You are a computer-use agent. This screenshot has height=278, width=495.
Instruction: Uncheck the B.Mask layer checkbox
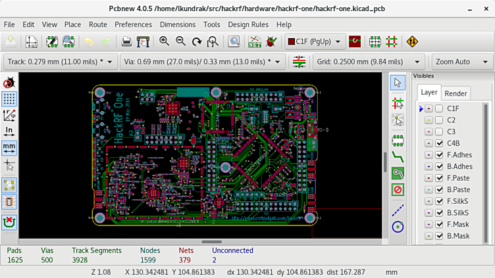[439, 236]
